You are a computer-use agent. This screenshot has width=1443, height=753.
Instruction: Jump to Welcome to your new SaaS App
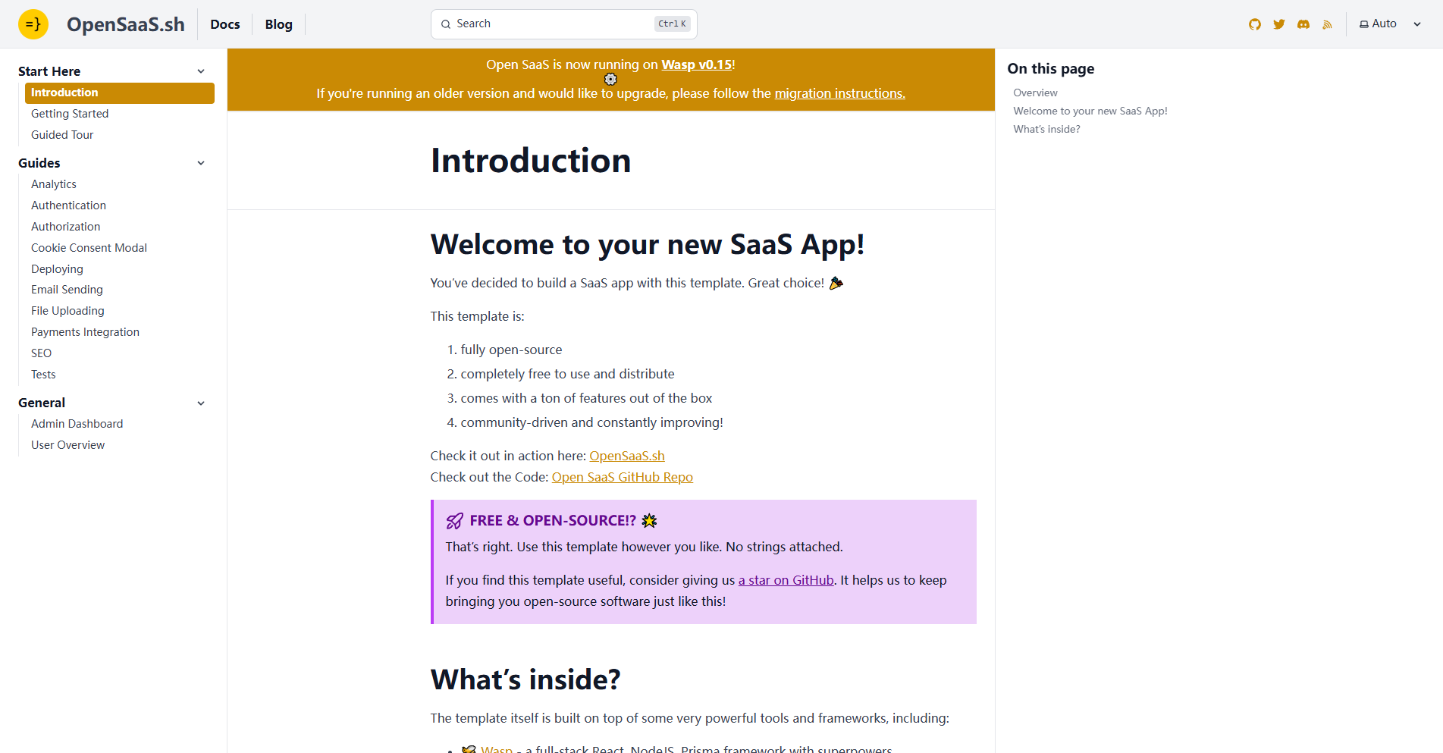tap(1090, 111)
